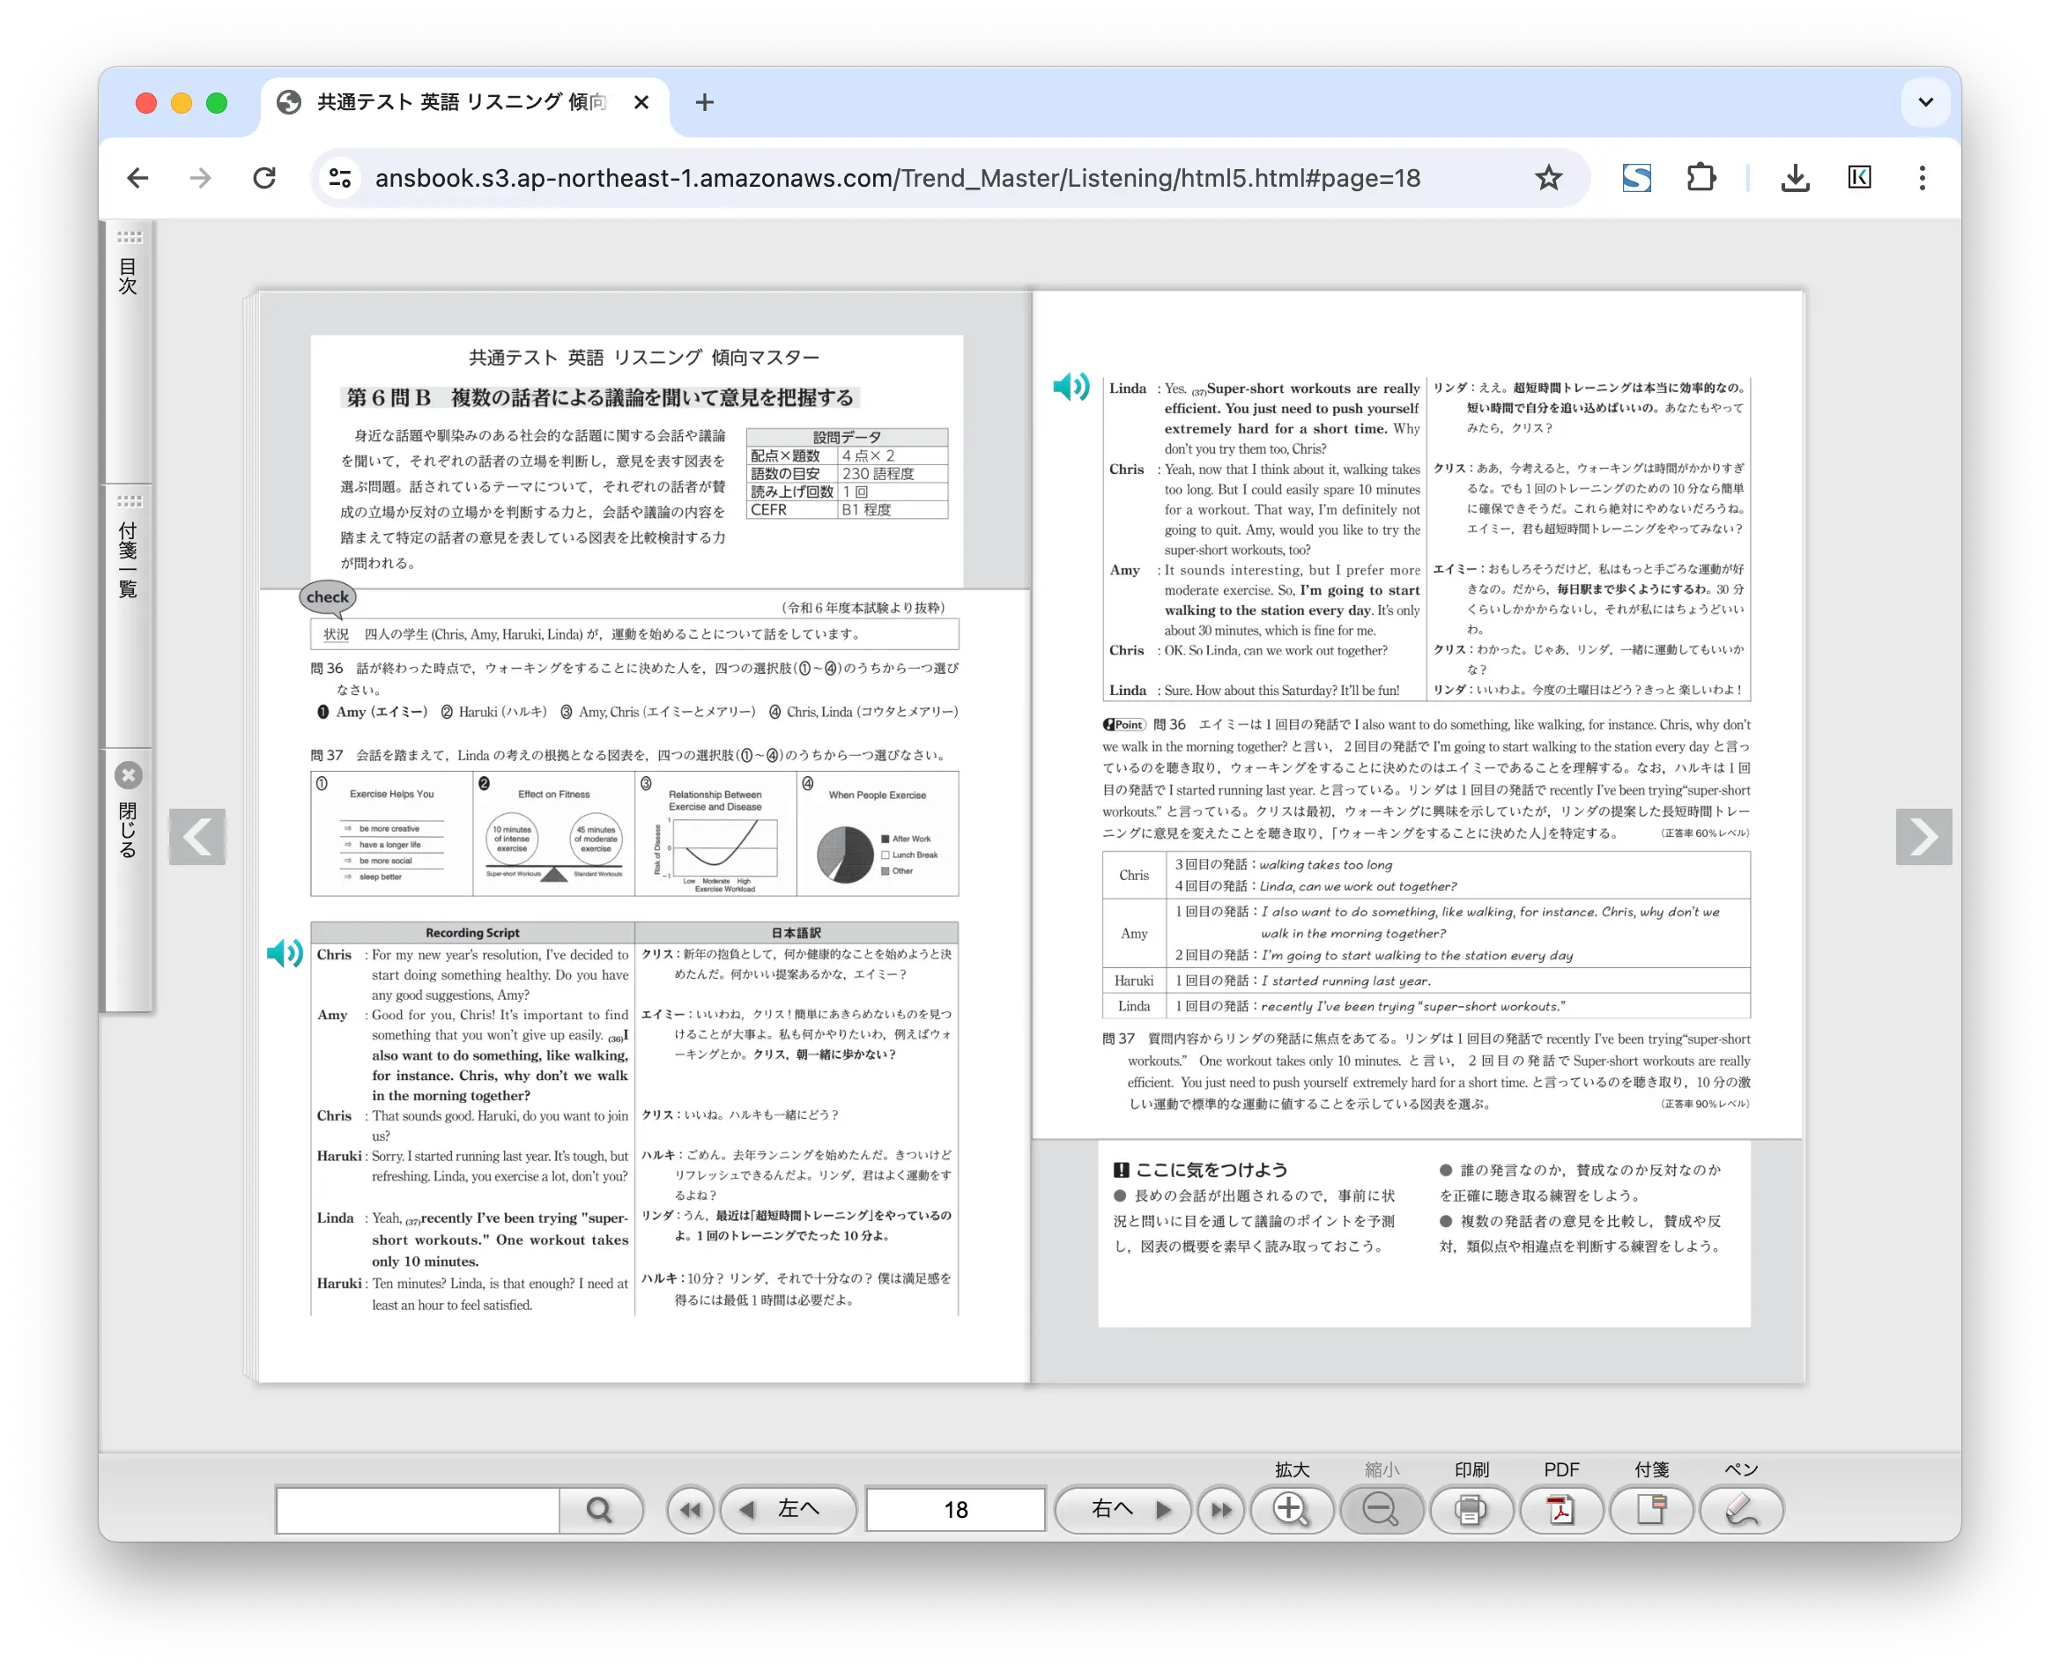The width and height of the screenshot is (2060, 1672).
Task: Print with the 印刷 printer icon
Action: tap(1471, 1508)
